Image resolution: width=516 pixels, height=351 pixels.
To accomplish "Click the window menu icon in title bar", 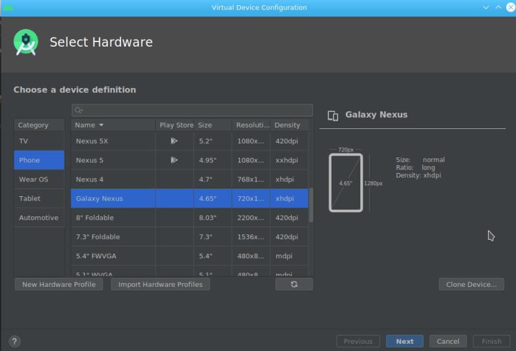I will coord(8,8).
